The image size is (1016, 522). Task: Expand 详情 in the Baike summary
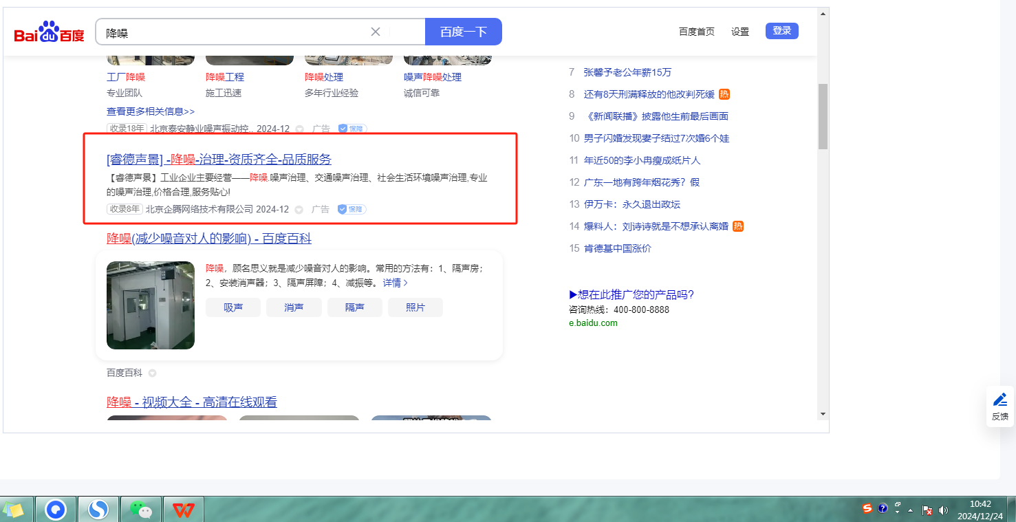(x=396, y=283)
